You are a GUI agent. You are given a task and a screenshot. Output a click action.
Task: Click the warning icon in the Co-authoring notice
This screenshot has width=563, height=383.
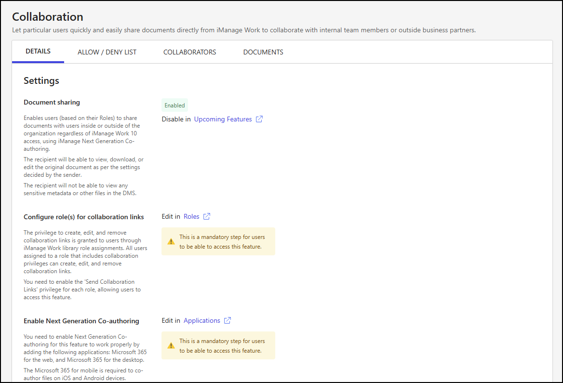tap(171, 345)
